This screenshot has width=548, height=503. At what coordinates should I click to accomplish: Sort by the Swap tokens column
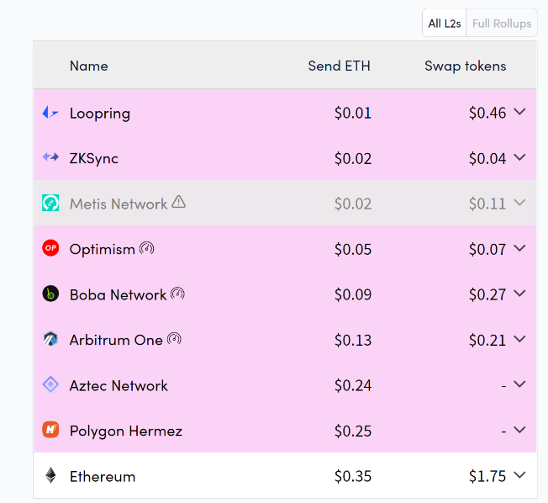click(x=465, y=66)
